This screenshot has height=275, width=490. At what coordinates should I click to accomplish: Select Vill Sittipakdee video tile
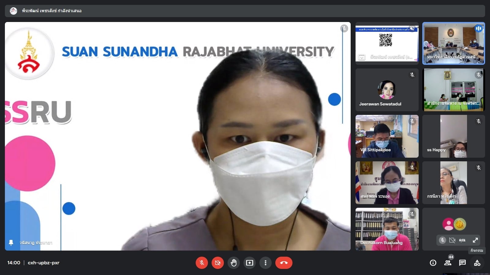coord(387,136)
